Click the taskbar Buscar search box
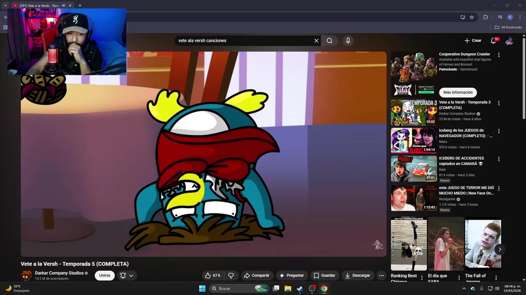 239,288
